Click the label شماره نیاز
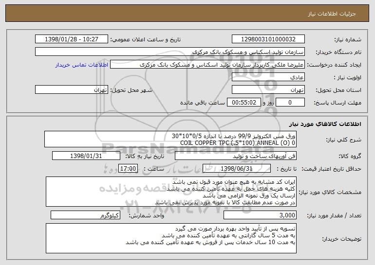 click(x=348, y=39)
